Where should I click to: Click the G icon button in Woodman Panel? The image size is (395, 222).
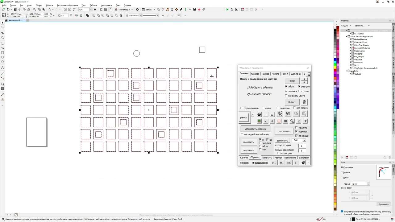(x=272, y=121)
